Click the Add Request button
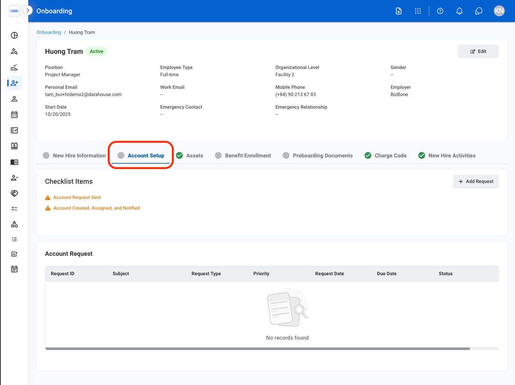This screenshot has width=515, height=385. [x=476, y=181]
